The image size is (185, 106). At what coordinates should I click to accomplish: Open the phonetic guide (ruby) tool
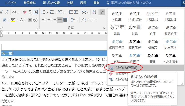click(30, 12)
